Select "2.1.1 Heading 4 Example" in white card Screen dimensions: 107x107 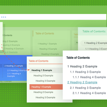coord(89,93)
